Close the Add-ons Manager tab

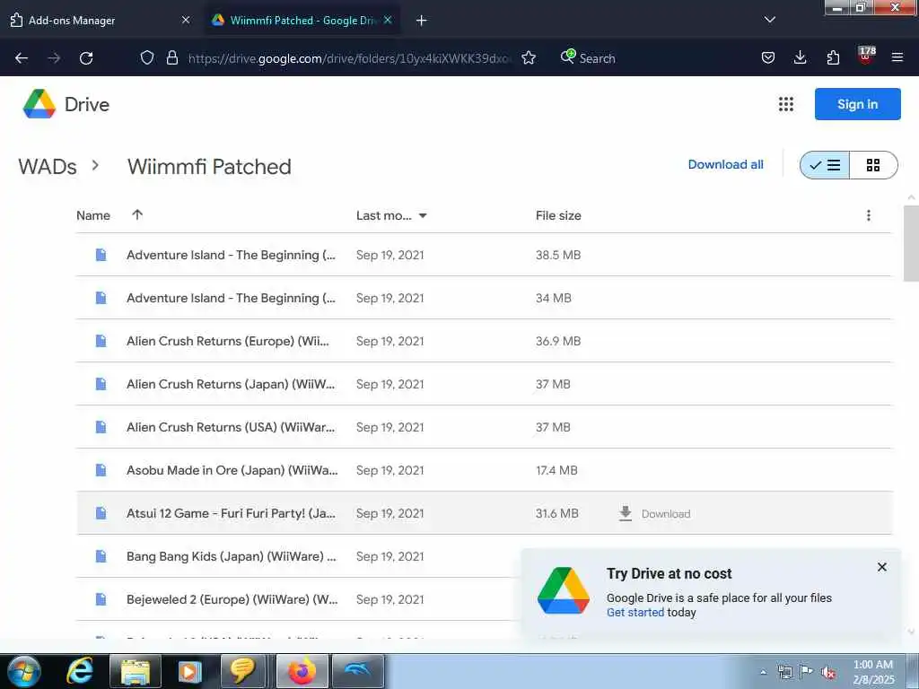(186, 20)
